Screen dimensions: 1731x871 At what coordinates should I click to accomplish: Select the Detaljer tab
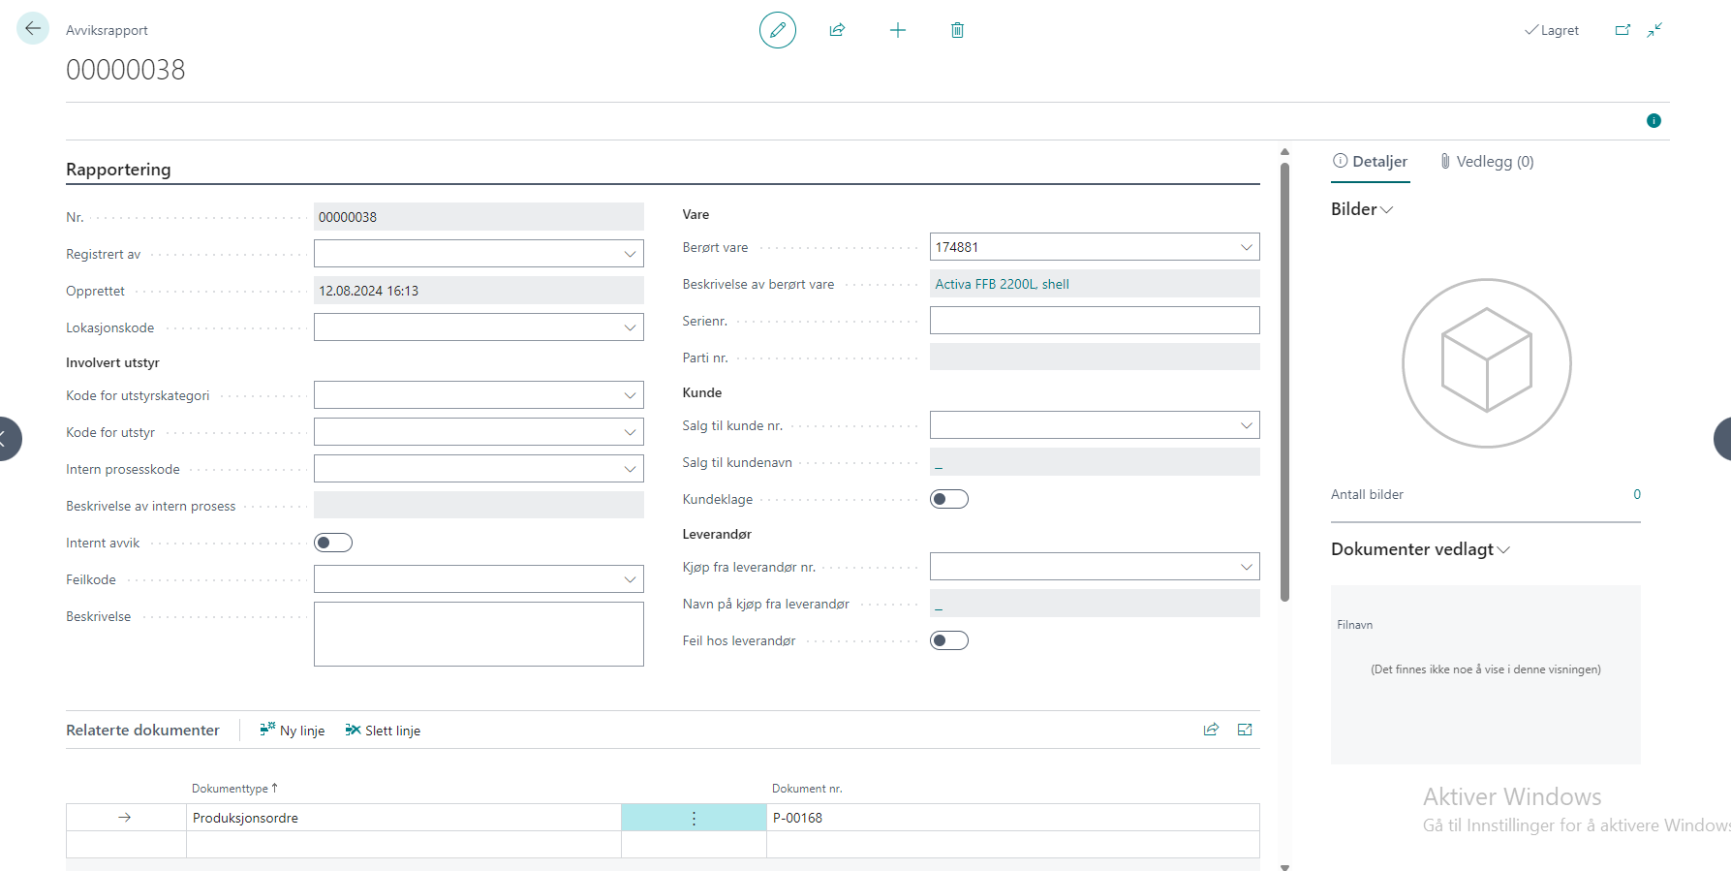(1371, 162)
